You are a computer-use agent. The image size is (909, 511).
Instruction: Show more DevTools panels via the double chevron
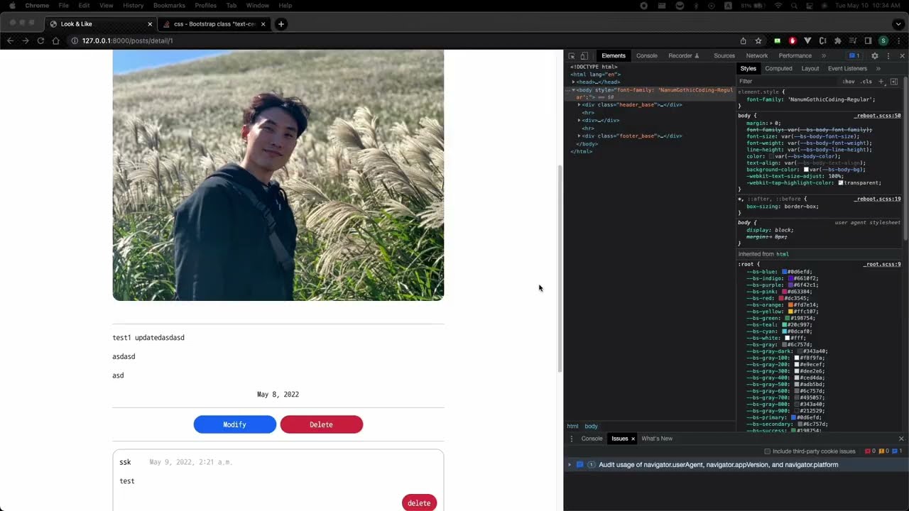824,56
